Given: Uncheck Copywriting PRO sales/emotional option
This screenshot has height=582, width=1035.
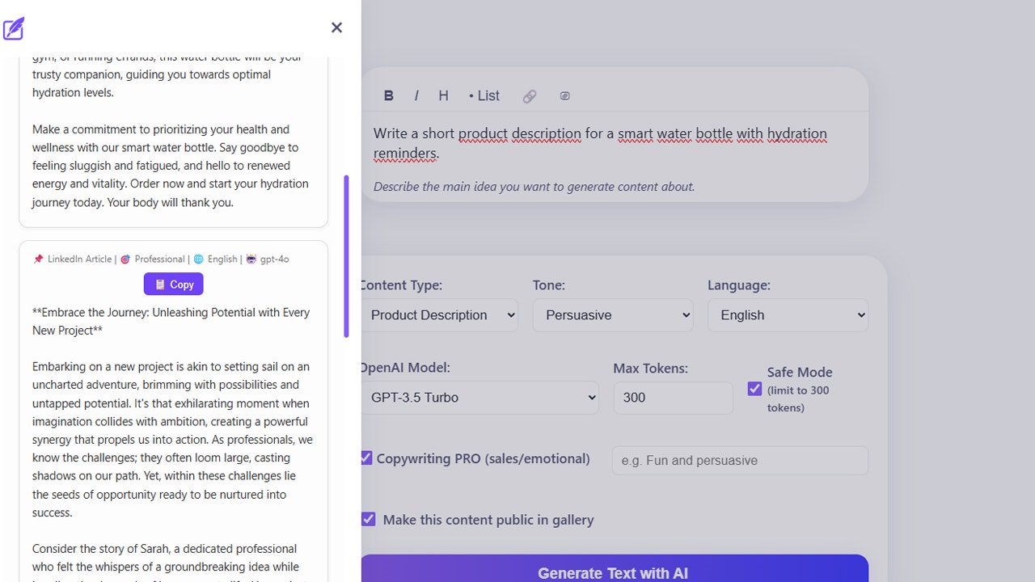Looking at the screenshot, I should [x=368, y=458].
